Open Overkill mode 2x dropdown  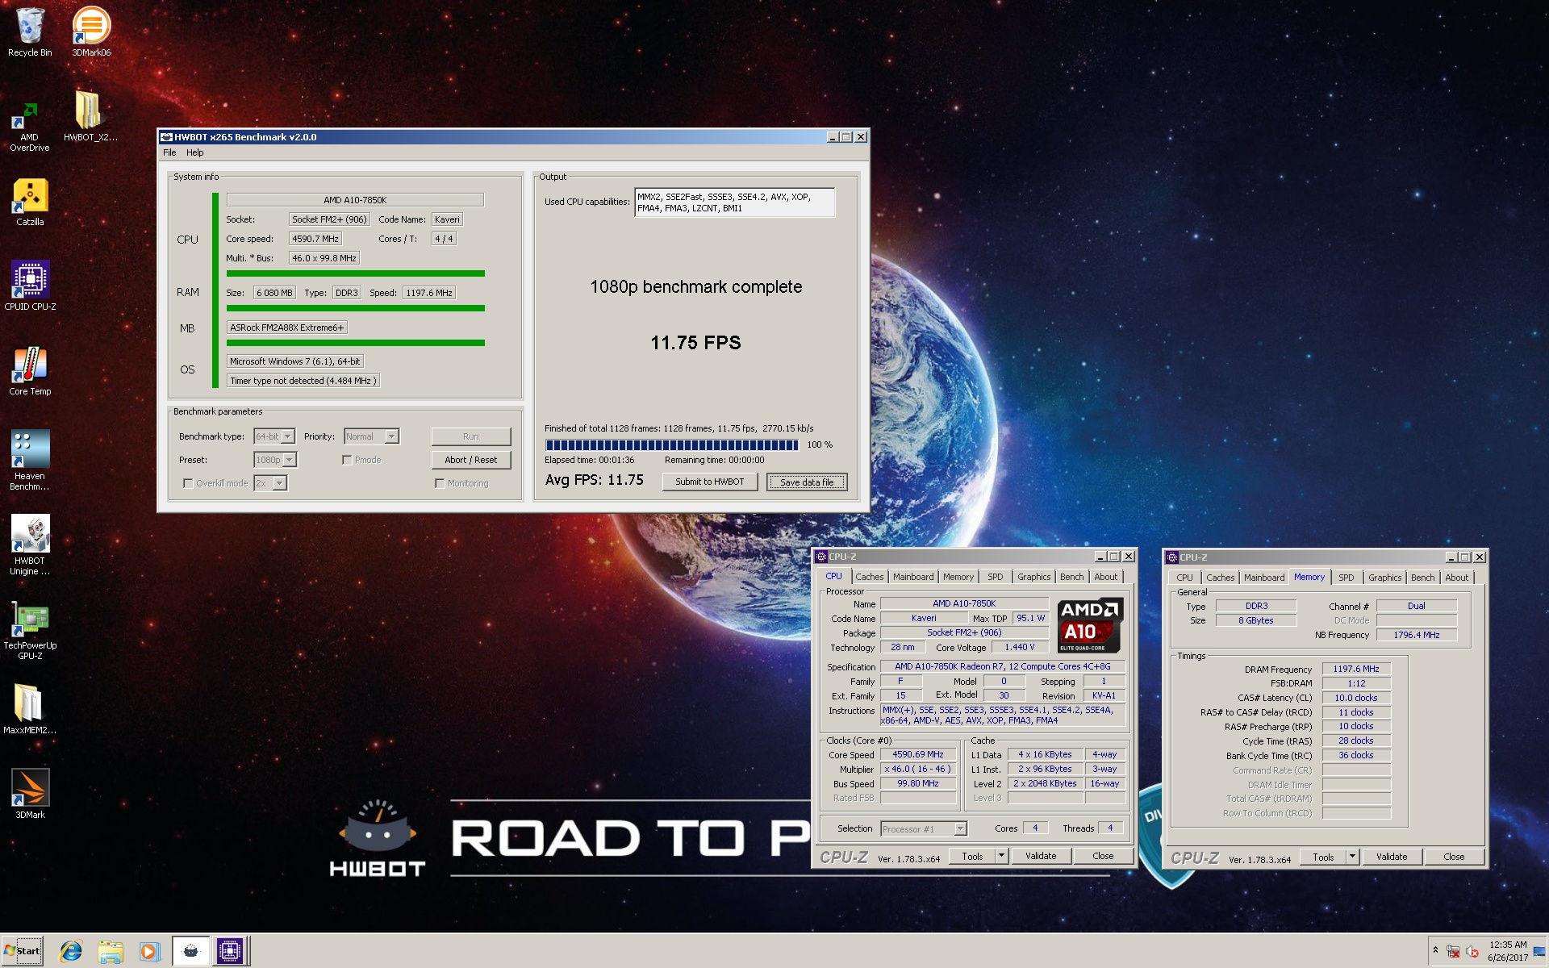point(270,483)
